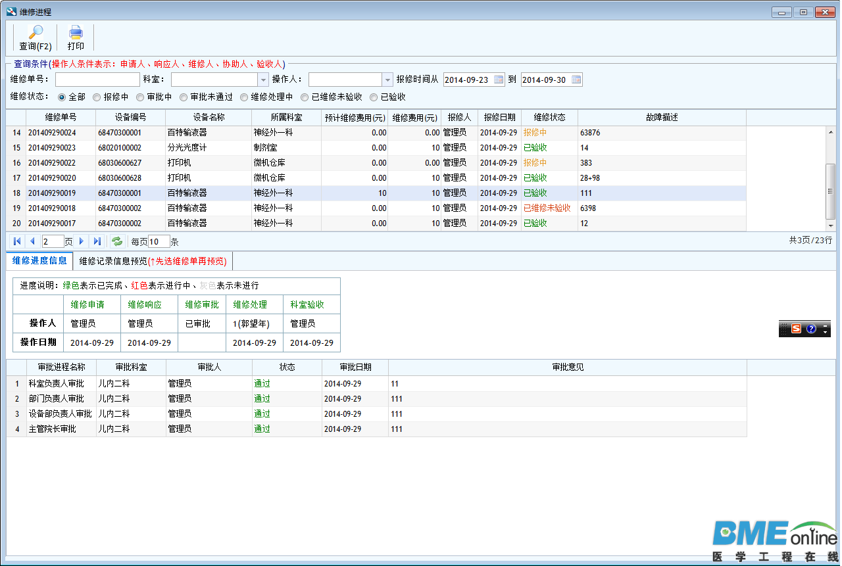Click fault description 28+98 cell
842x566 pixels.
click(662, 178)
